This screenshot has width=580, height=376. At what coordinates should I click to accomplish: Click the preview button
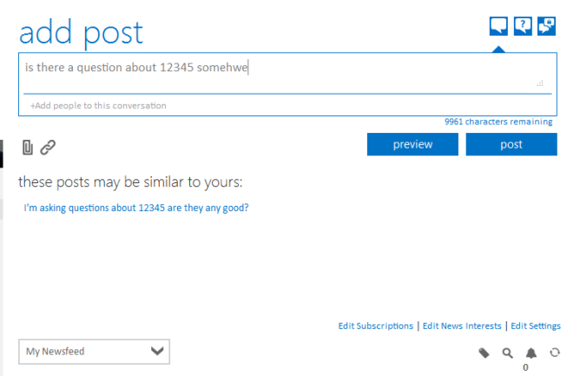pos(412,144)
